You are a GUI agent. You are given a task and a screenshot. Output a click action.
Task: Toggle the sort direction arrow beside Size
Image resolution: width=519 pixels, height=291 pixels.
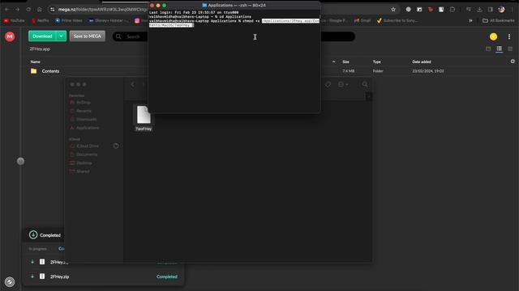pos(333,61)
